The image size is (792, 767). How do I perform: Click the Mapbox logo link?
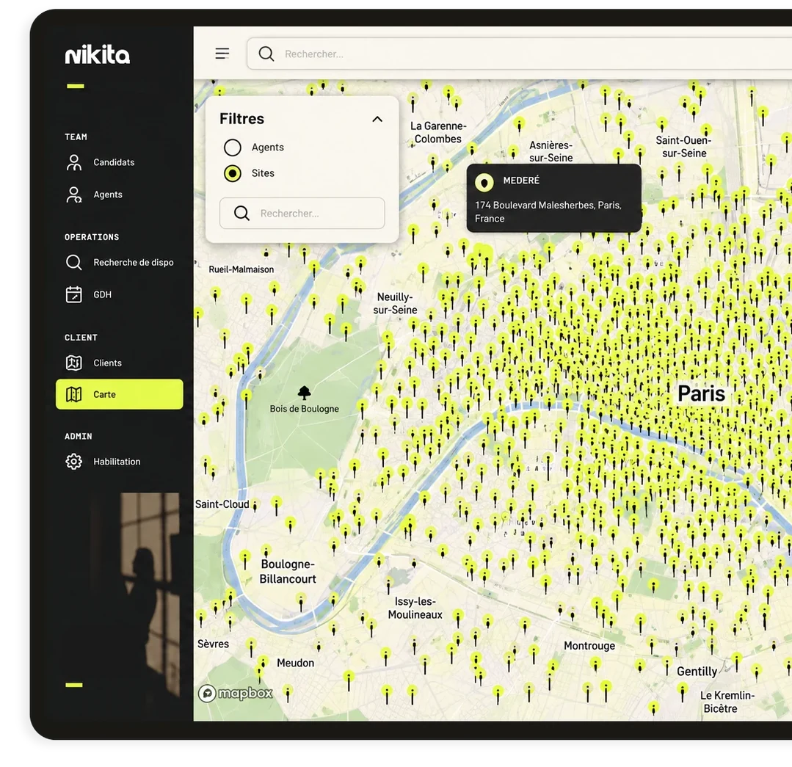pos(236,694)
